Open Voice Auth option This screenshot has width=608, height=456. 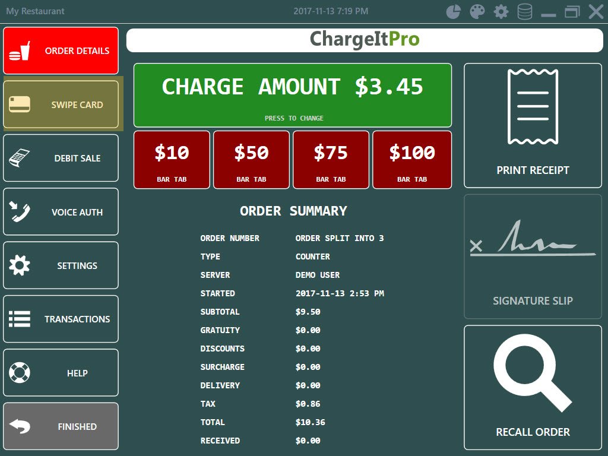(61, 212)
